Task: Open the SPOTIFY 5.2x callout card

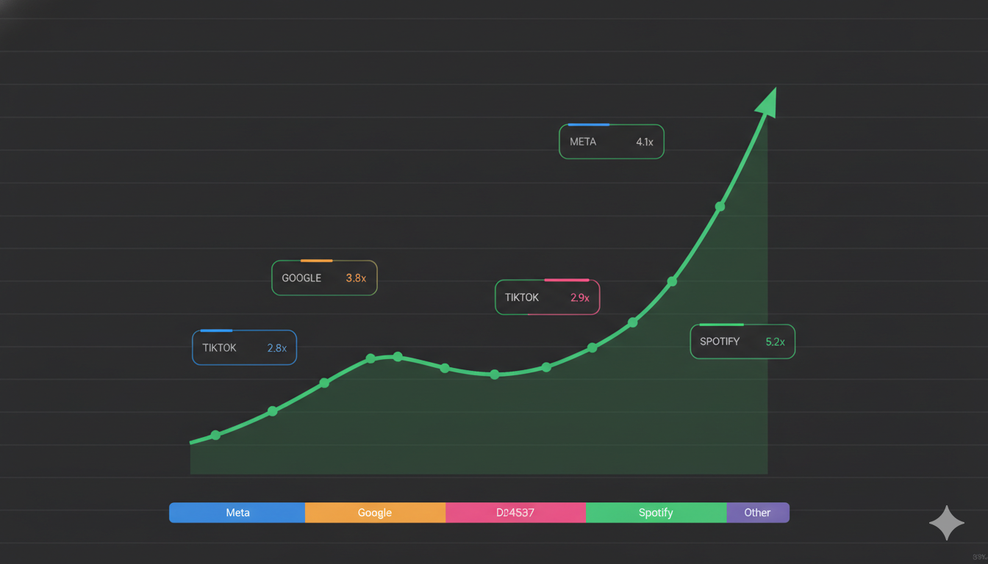Action: pyautogui.click(x=742, y=341)
